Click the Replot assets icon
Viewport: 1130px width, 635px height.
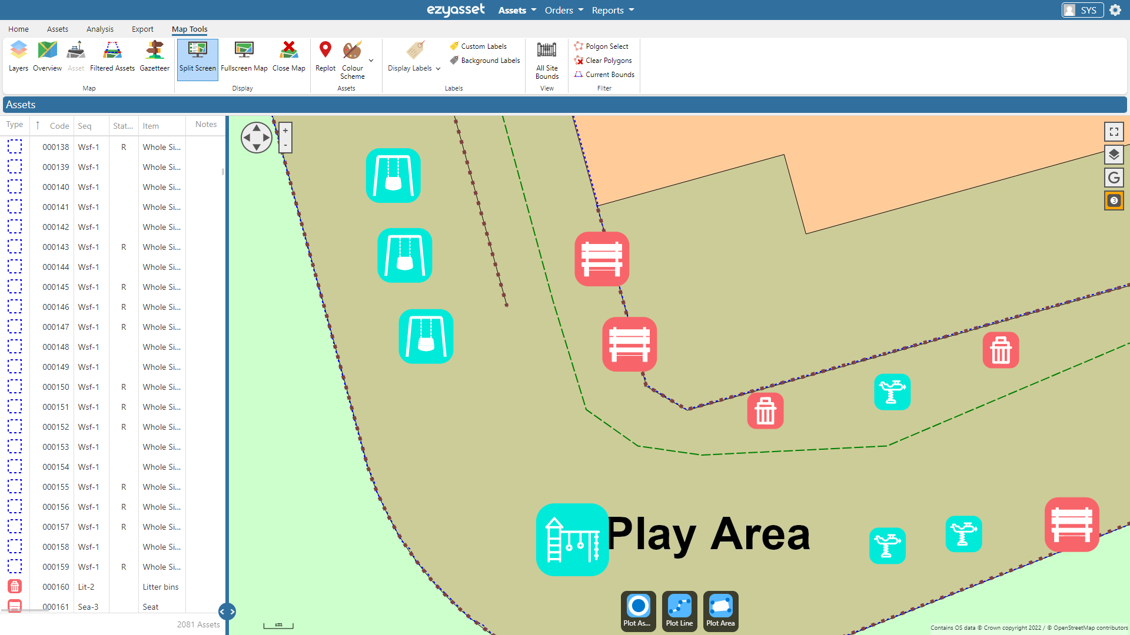325,56
